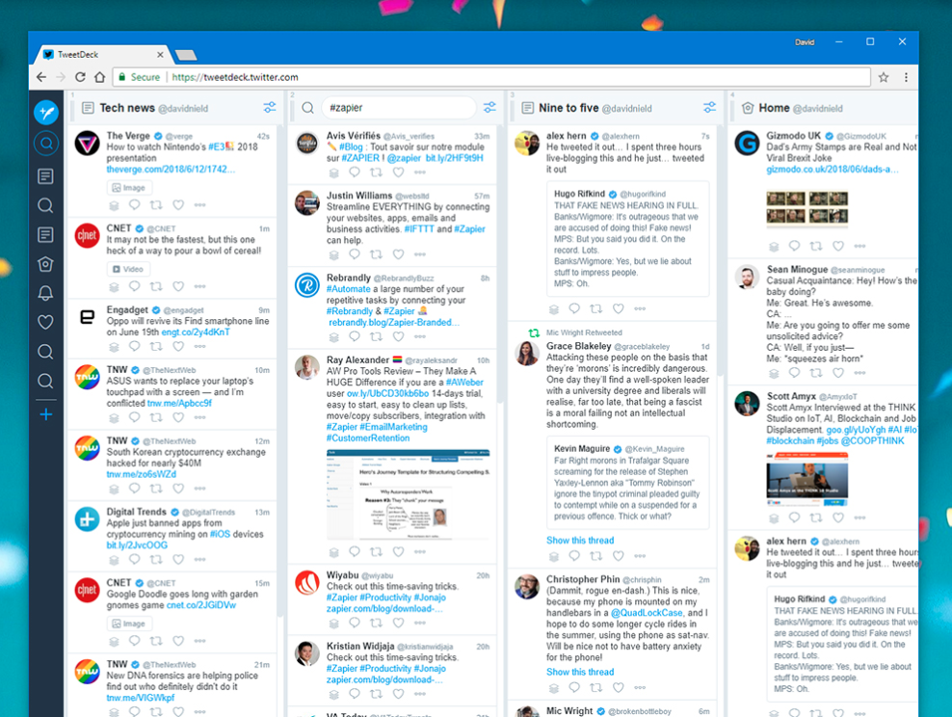Open the #AWeber hashtag in Ray Alexander tweet

[464, 383]
